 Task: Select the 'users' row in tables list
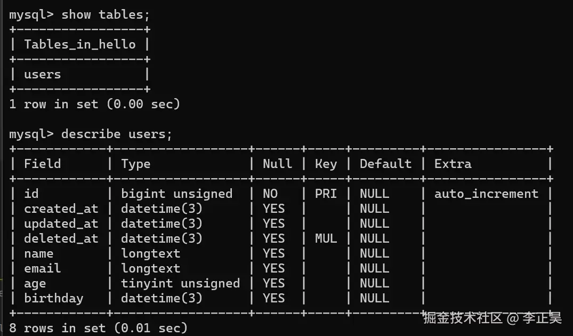(x=43, y=74)
